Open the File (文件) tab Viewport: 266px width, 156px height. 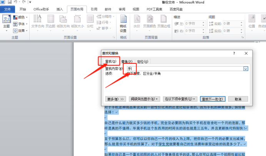(7, 9)
